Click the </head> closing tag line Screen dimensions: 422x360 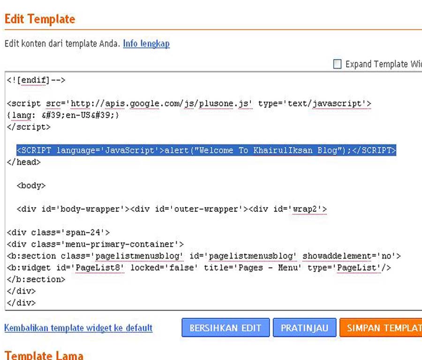pyautogui.click(x=24, y=162)
